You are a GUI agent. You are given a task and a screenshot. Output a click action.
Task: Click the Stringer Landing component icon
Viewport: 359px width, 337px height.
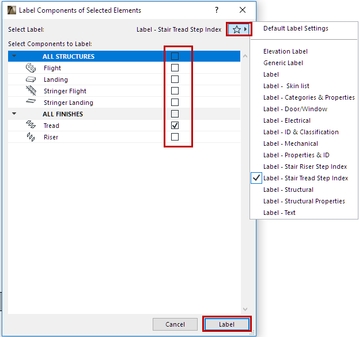coord(31,103)
